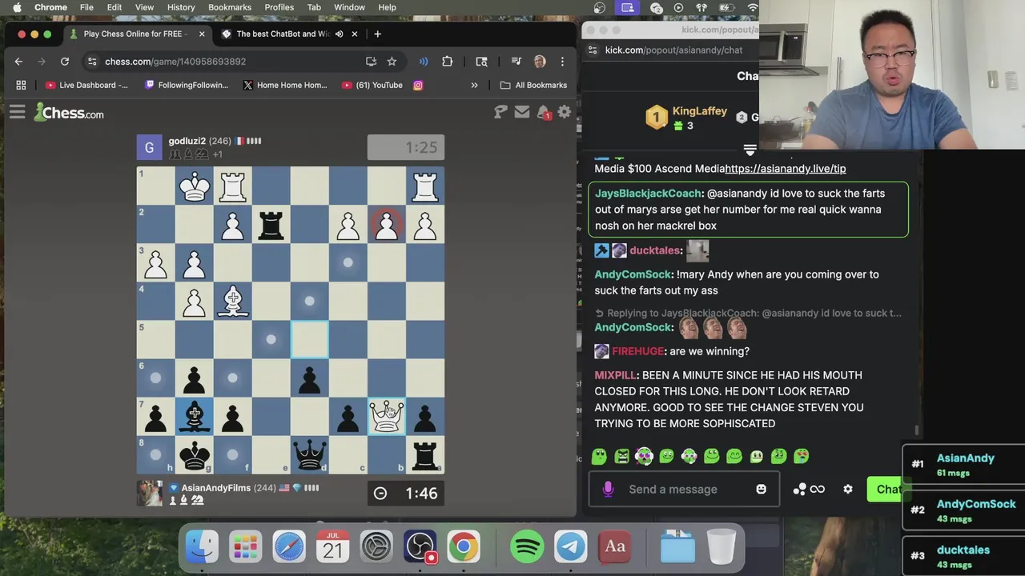Viewport: 1025px width, 576px height.
Task: Open the File menu
Action: (86, 7)
